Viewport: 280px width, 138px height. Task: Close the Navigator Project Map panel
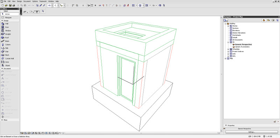278,17
